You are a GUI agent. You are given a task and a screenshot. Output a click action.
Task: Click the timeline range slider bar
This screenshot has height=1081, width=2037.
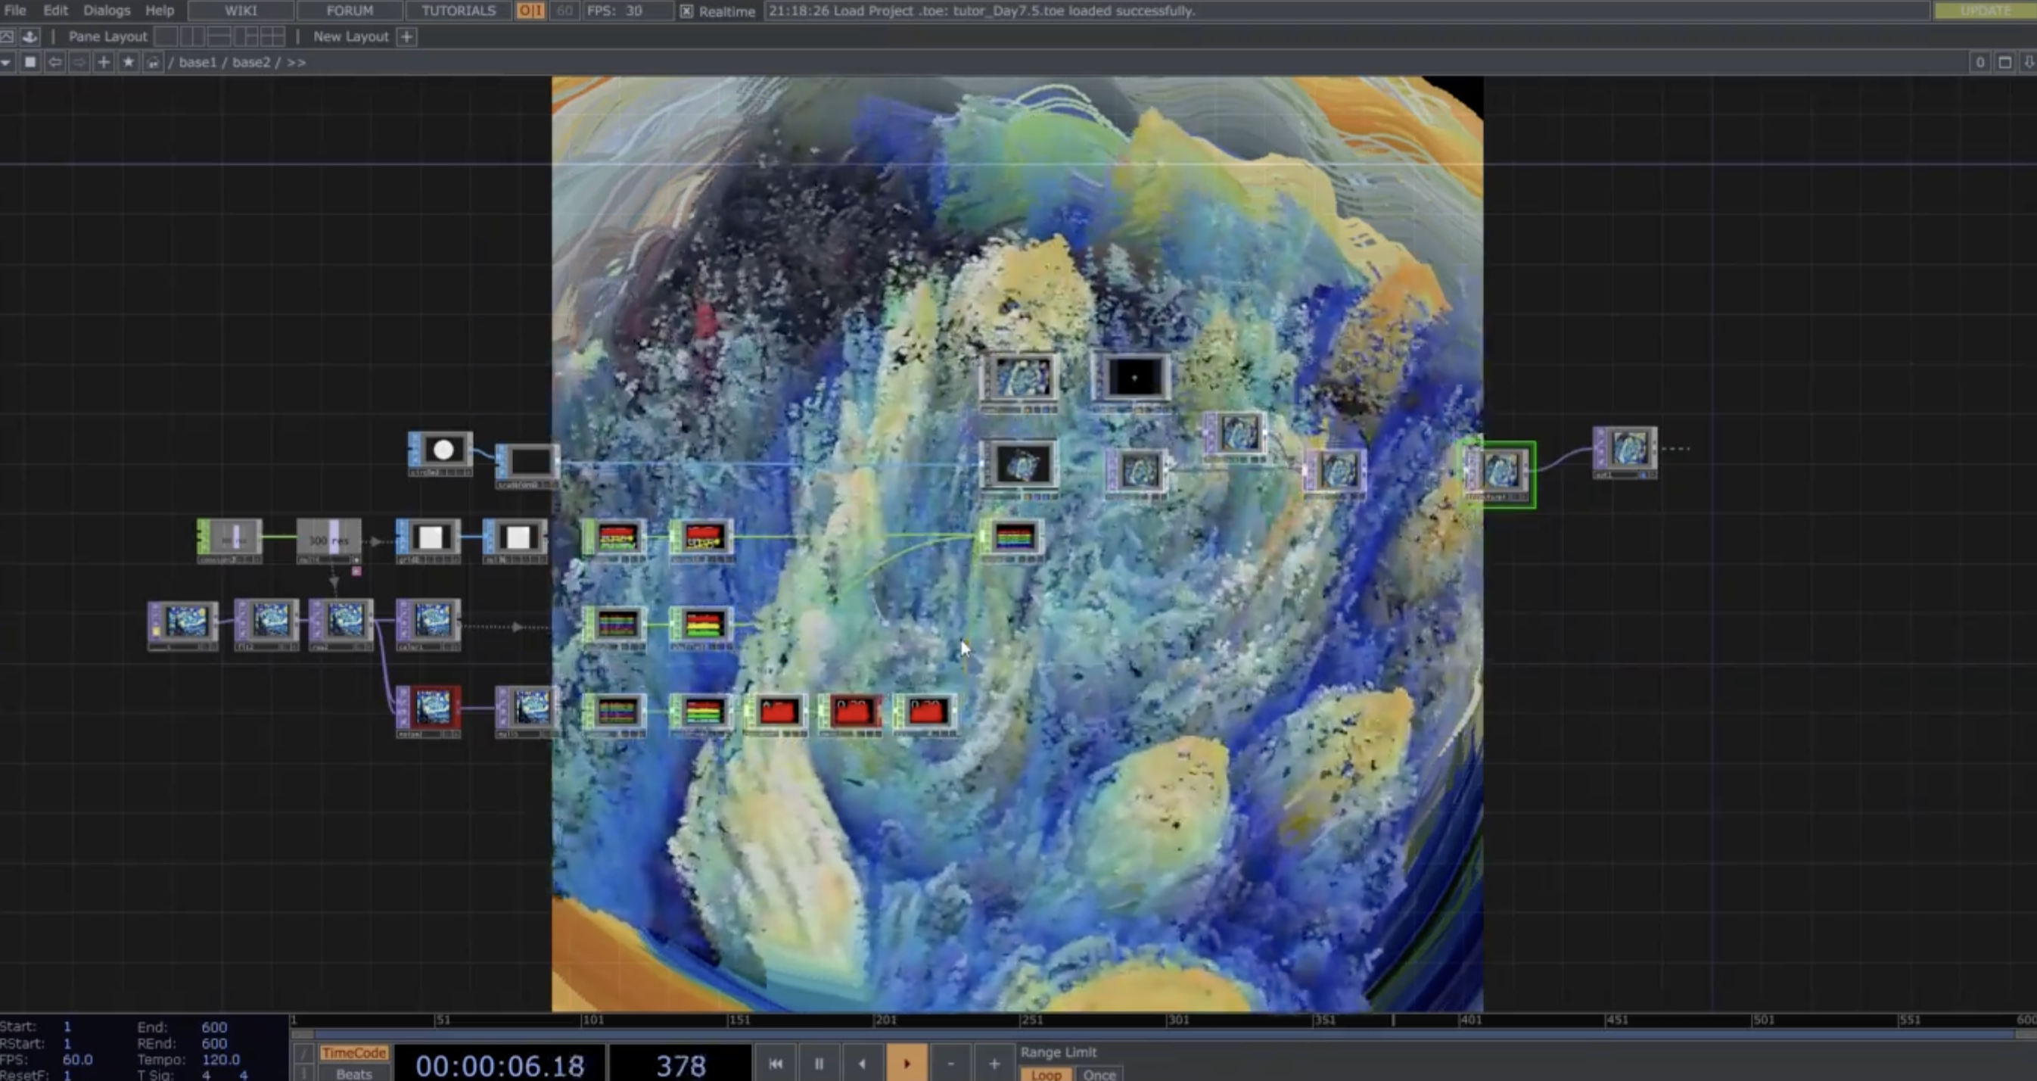pyautogui.click(x=1162, y=1033)
